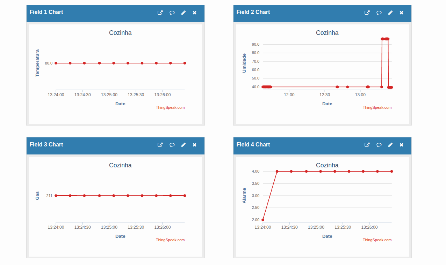Screen dimensions: 446x265
Task: Visit ThingSpeak.com link under Alarme chart
Action: (377, 240)
